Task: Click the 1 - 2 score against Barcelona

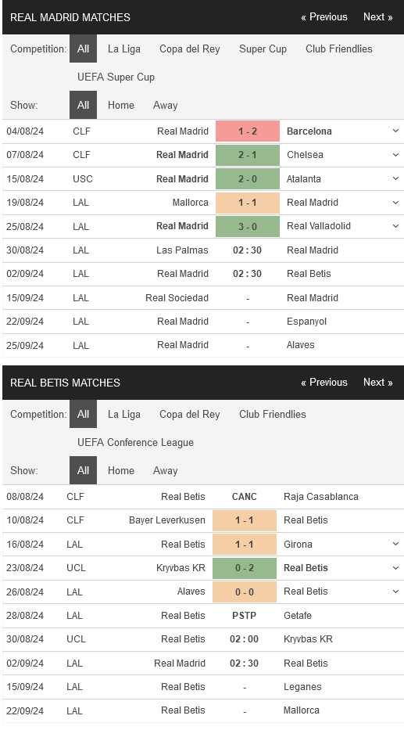Action: 248,131
